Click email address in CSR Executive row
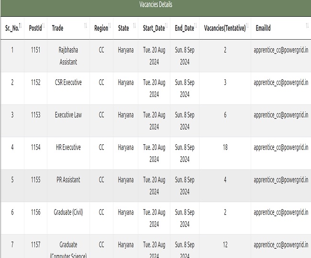The width and height of the screenshot is (311, 258). coord(281,82)
